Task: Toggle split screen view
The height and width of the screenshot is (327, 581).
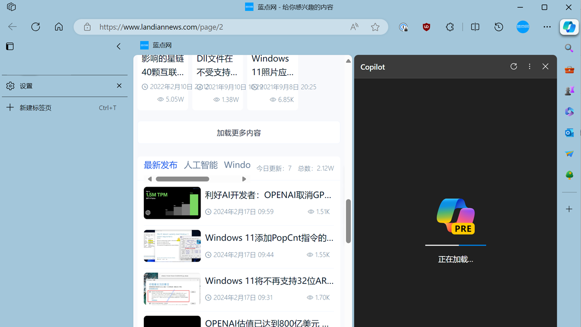Action: tap(475, 27)
